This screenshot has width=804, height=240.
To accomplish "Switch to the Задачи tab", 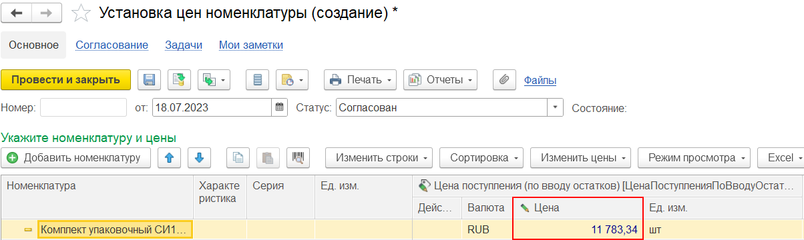I will (184, 45).
